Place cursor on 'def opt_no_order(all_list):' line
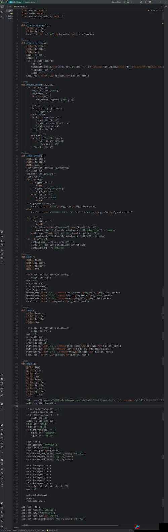168x532 pixels. tap(38, 85)
